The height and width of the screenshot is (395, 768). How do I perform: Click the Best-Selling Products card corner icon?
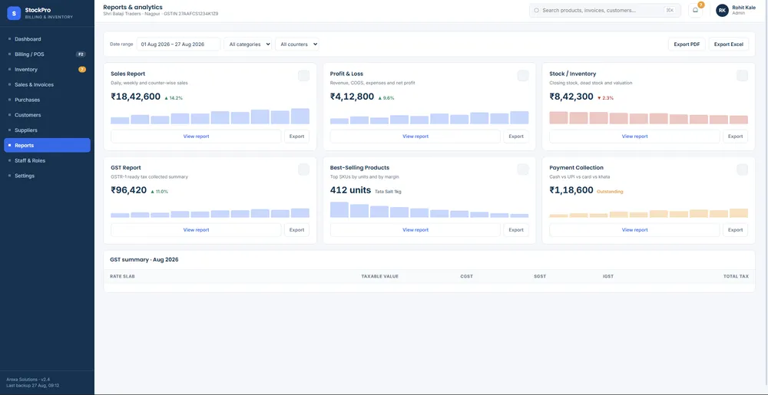523,170
